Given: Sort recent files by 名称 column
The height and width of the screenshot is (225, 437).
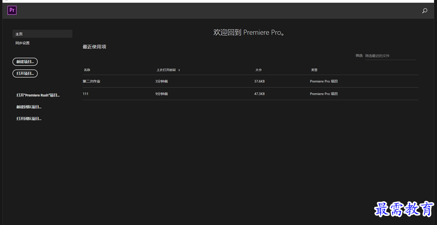Looking at the screenshot, I should coord(87,70).
